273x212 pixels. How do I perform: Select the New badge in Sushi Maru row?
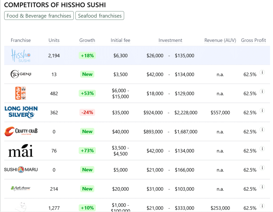(87, 170)
